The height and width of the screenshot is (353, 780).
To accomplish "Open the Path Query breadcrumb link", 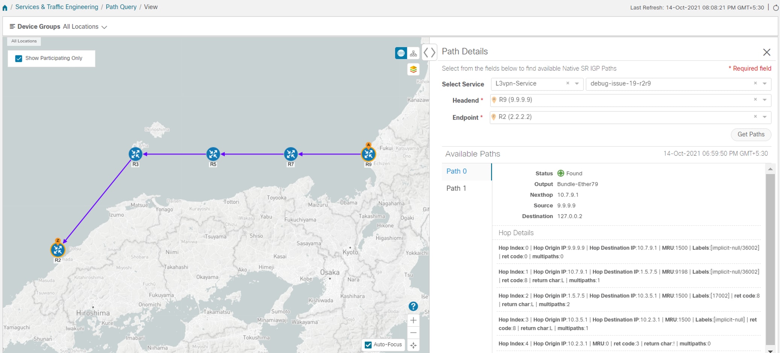I will coord(121,7).
